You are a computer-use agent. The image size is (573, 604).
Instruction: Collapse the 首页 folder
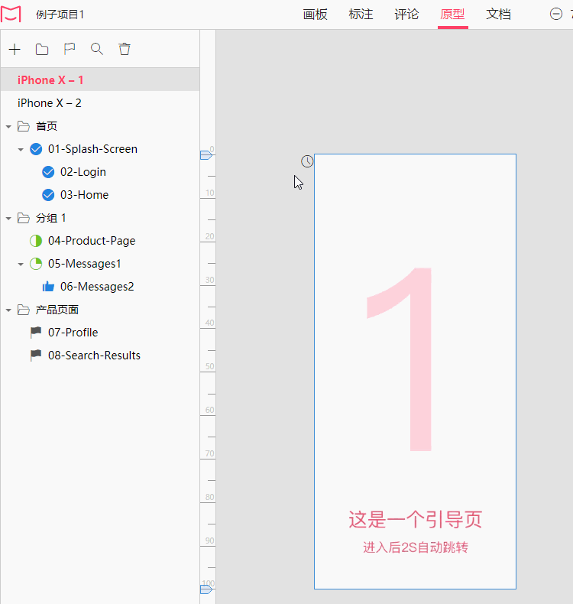point(8,126)
